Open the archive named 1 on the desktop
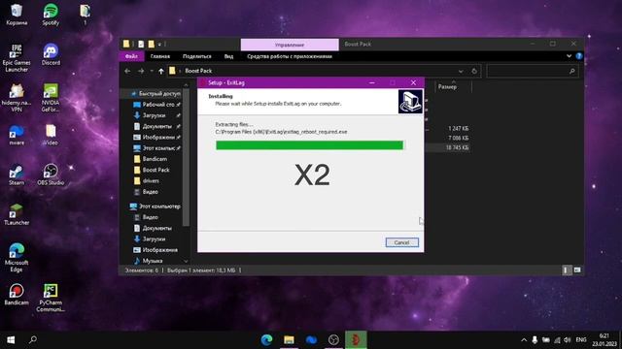The height and width of the screenshot is (349, 622). [x=85, y=15]
